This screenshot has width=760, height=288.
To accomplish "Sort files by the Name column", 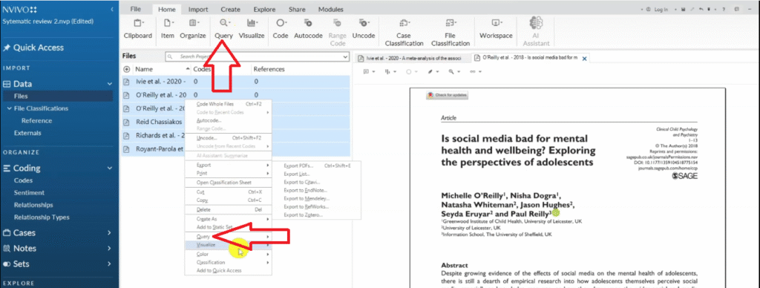I will (x=143, y=69).
